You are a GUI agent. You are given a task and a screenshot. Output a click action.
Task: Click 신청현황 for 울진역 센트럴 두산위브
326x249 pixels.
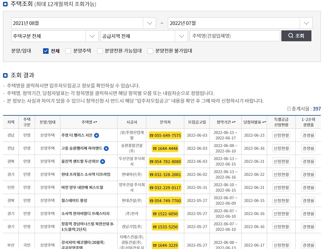coord(281,162)
